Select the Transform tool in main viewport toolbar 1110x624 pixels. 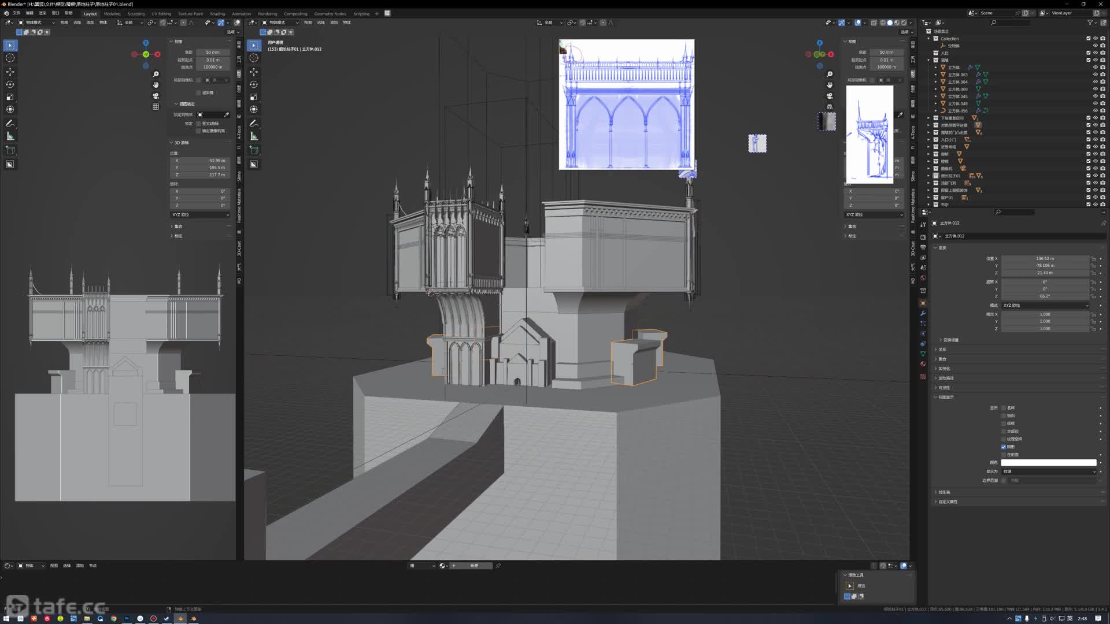tap(254, 109)
